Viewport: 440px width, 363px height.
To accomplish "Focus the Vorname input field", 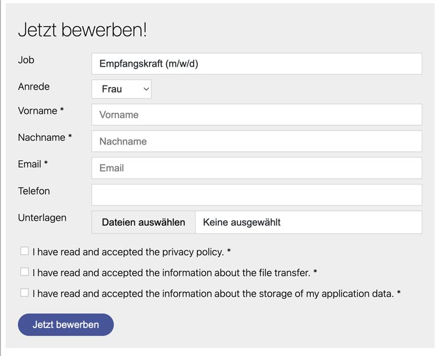I will 257,114.
